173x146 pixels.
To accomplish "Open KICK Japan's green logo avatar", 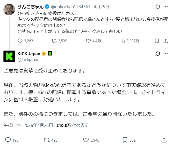I will (x=9, y=56).
